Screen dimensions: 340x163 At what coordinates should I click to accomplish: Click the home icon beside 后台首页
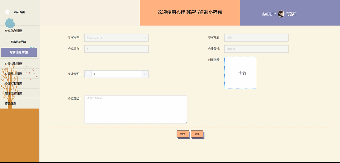(x=7, y=12)
